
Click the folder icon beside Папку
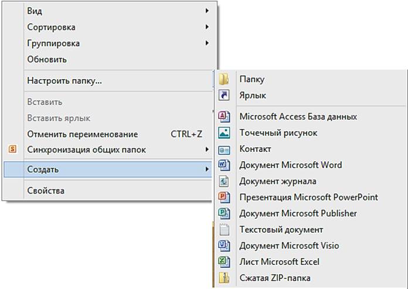(x=224, y=79)
